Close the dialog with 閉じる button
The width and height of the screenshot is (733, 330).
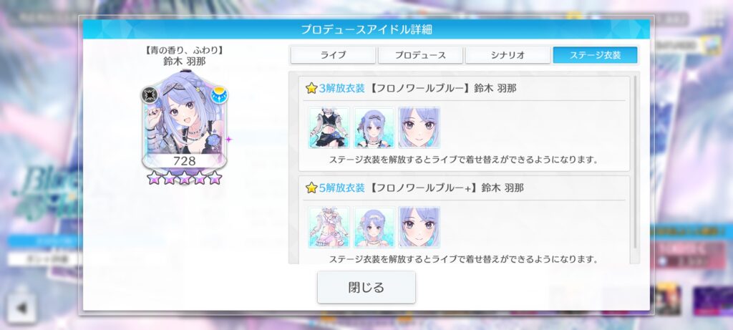click(x=366, y=287)
